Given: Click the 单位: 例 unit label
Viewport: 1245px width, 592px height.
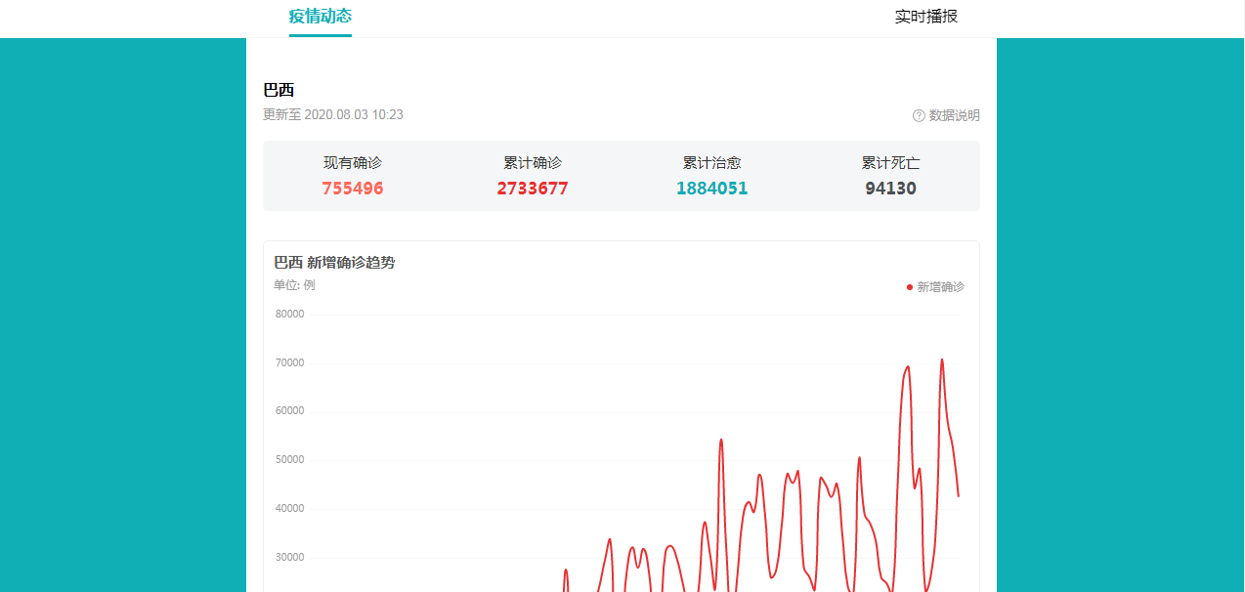Looking at the screenshot, I should tap(294, 285).
